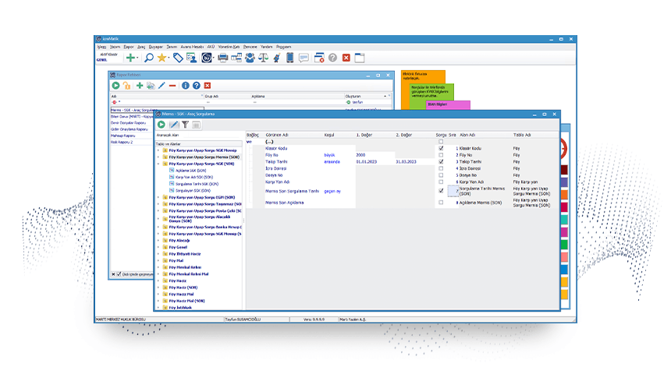Select the pencil edit icon in query window
671x374 pixels.
(174, 125)
